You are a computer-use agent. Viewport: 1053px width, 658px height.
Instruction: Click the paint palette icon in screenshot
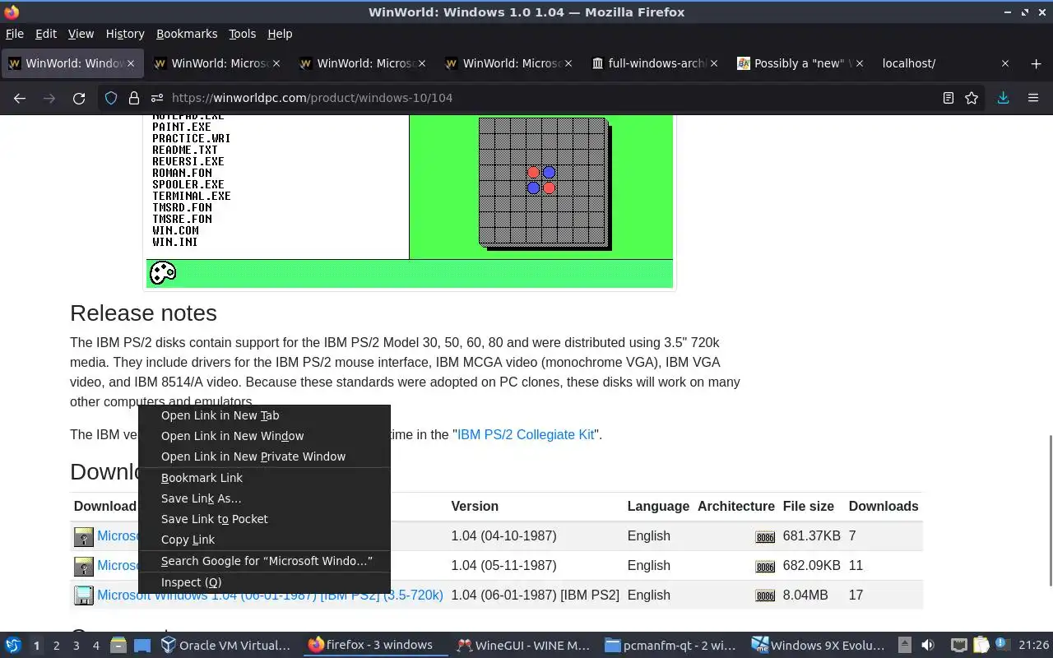[163, 272]
